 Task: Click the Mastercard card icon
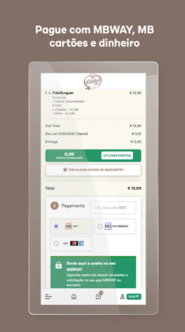74,243
